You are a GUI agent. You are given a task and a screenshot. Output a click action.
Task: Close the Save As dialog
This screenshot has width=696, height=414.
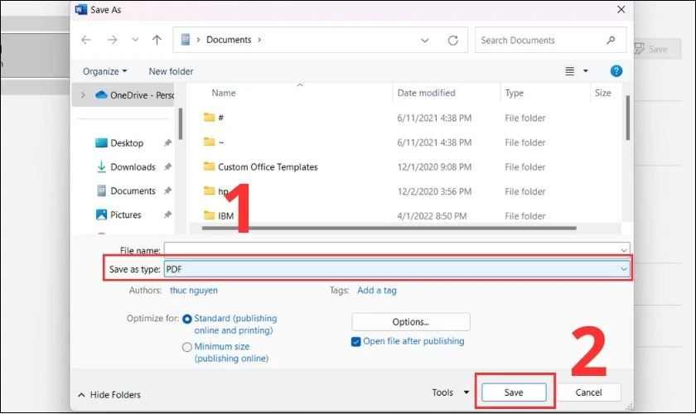(621, 9)
